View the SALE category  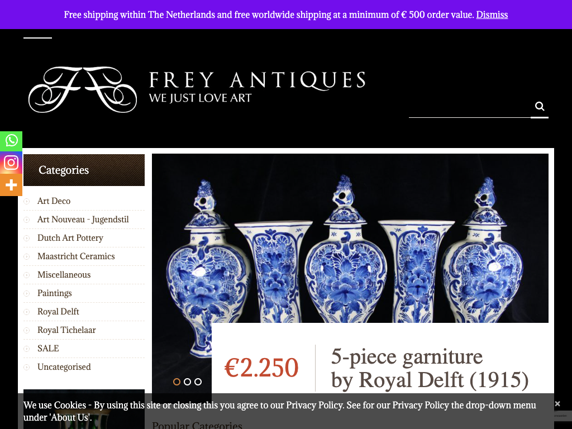click(48, 349)
